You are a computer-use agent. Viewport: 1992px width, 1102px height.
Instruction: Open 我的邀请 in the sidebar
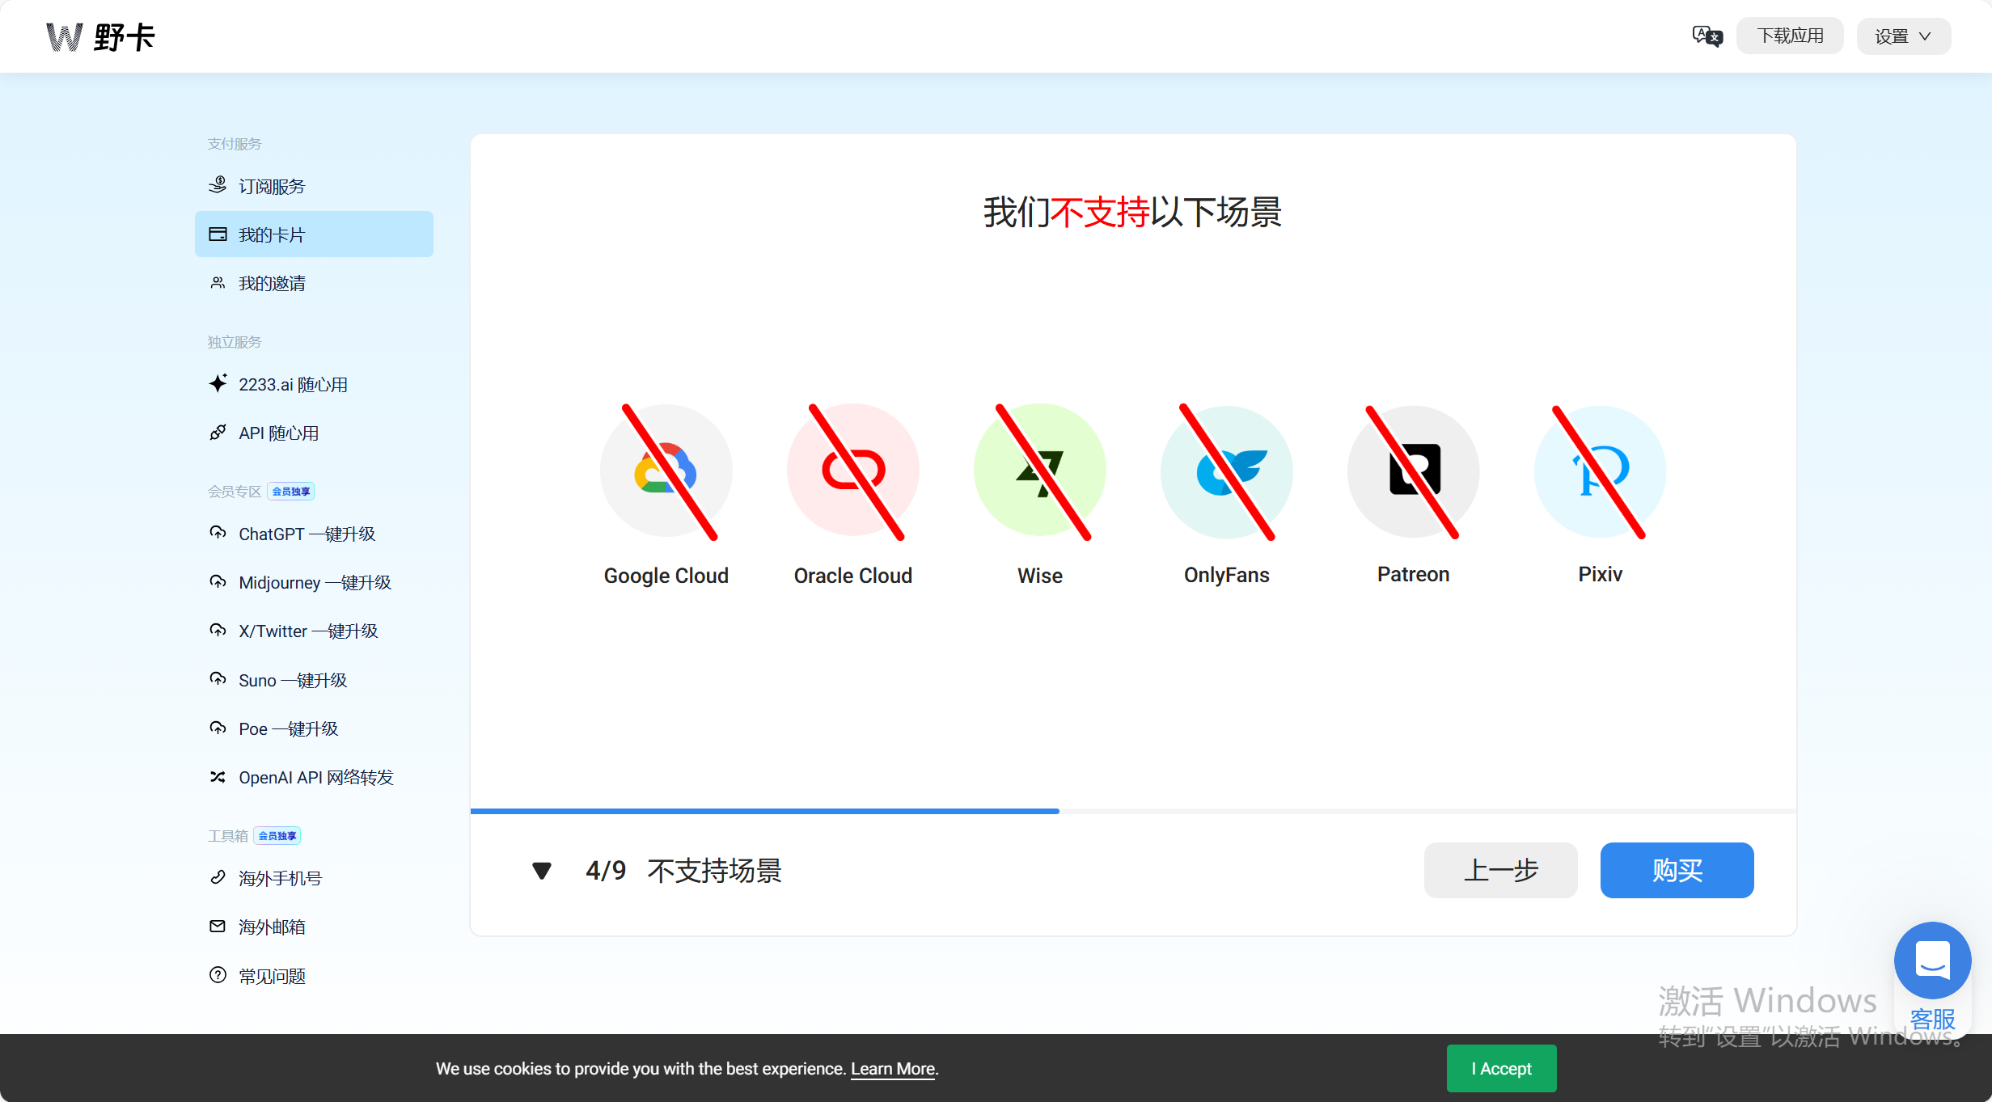[272, 284]
